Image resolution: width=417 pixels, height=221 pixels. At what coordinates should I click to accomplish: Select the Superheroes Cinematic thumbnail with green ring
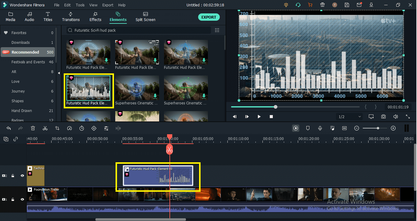(186, 88)
